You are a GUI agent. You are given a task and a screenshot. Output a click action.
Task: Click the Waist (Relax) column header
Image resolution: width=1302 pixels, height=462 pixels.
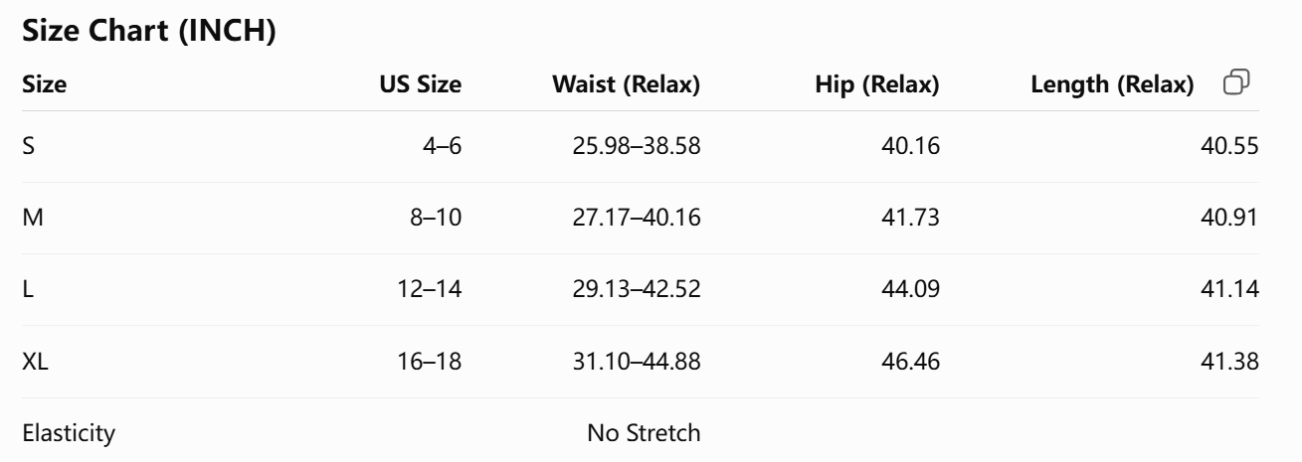(x=626, y=85)
